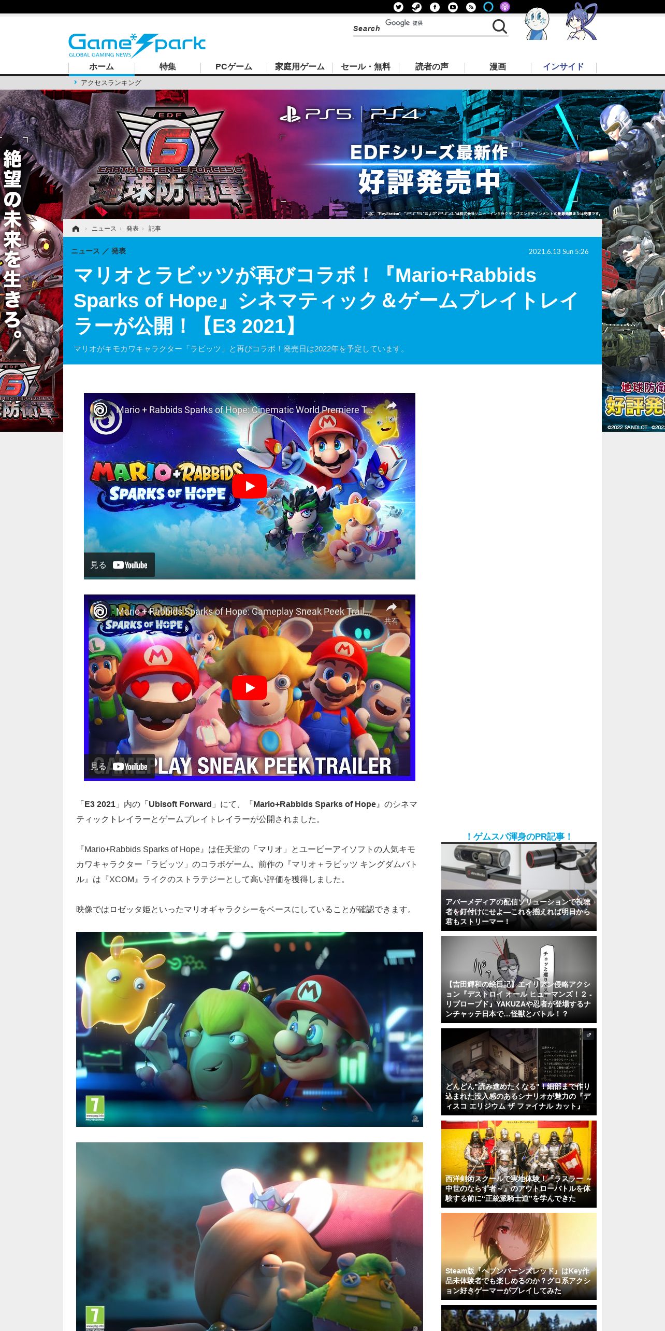
Task: Open the ホーム menu tab
Action: click(102, 67)
